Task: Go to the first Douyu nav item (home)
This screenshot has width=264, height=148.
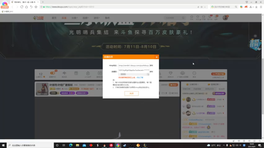Action: [x=54, y=18]
